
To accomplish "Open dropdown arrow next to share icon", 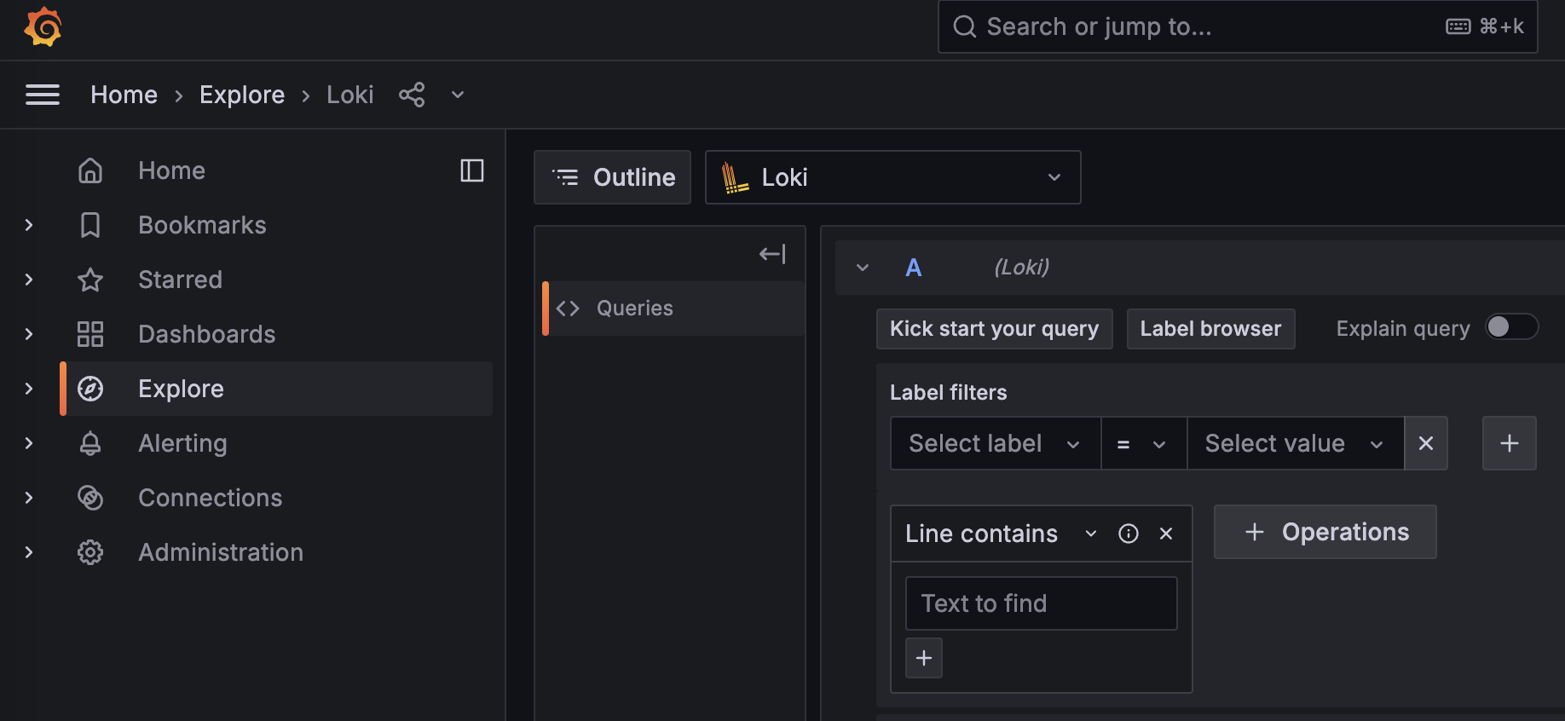I will [x=458, y=95].
